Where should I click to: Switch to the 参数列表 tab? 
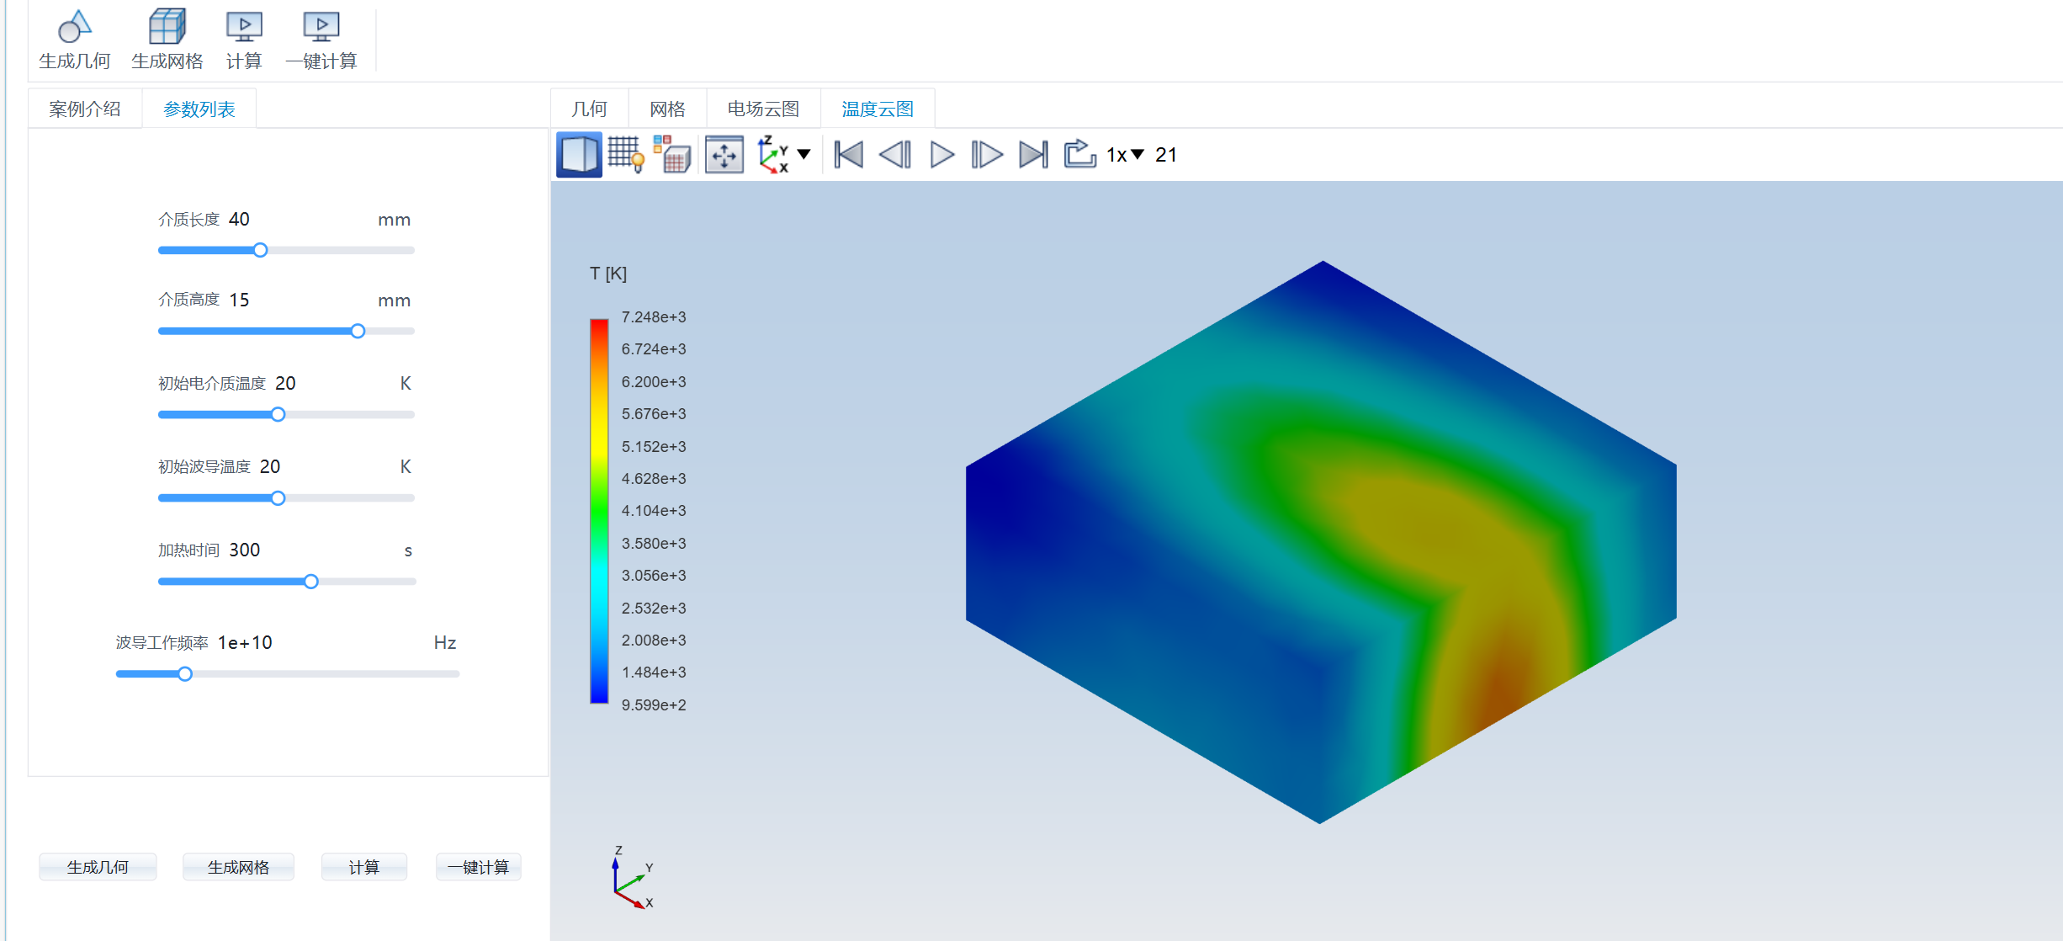click(x=199, y=109)
